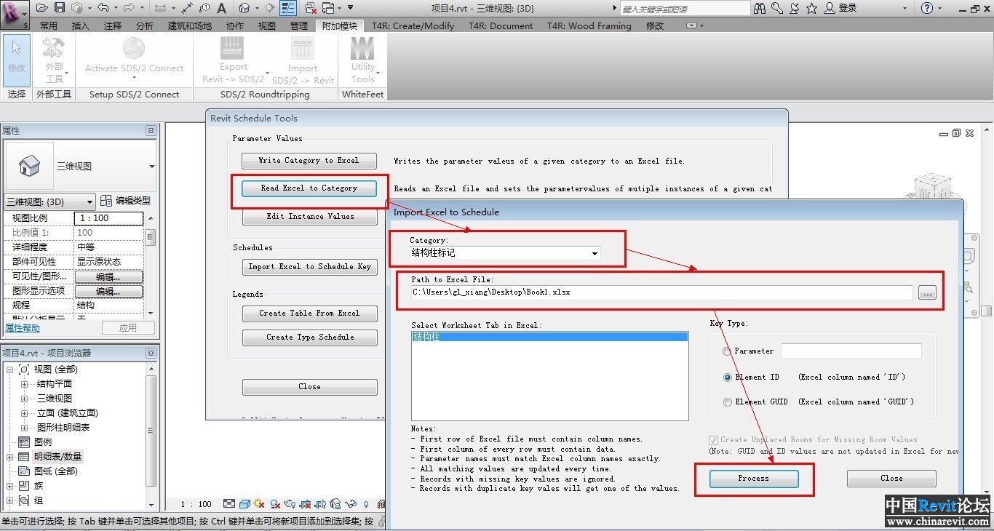Select the Text tool letter A icon
The height and width of the screenshot is (531, 994).
[x=222, y=8]
